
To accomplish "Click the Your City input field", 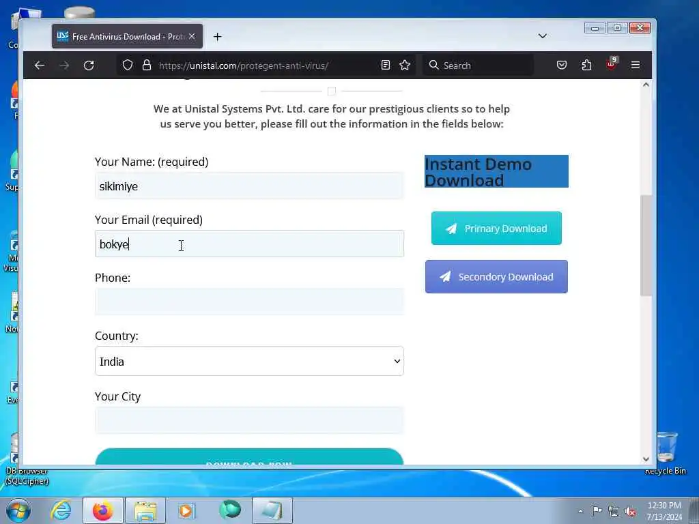I will [x=249, y=420].
